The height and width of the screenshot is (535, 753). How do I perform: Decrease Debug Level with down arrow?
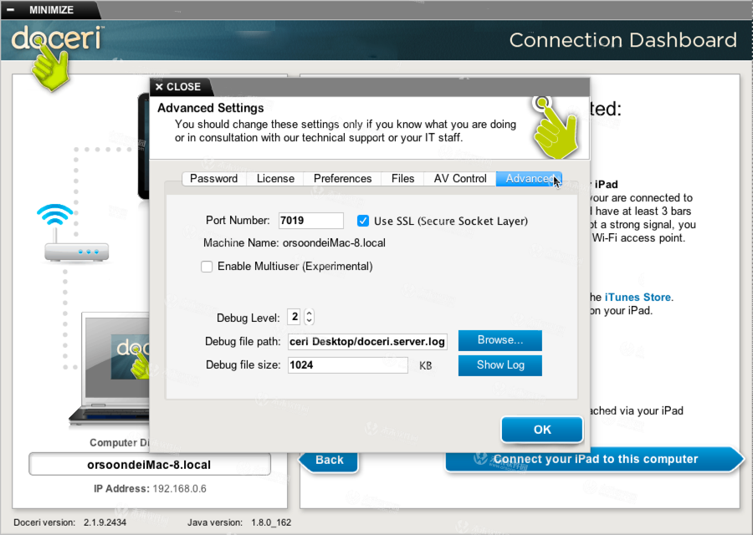[310, 321]
